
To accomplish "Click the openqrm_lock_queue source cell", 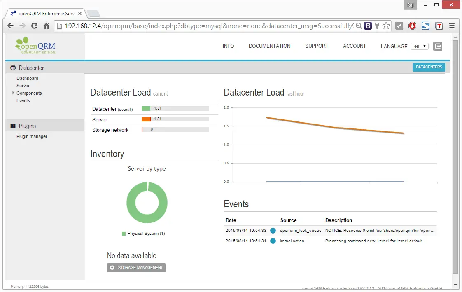I will [301, 230].
